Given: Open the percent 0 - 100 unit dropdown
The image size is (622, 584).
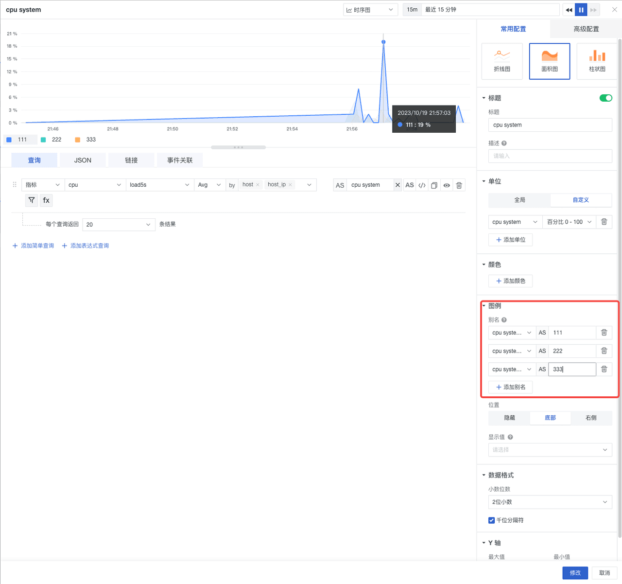Looking at the screenshot, I should 570,222.
